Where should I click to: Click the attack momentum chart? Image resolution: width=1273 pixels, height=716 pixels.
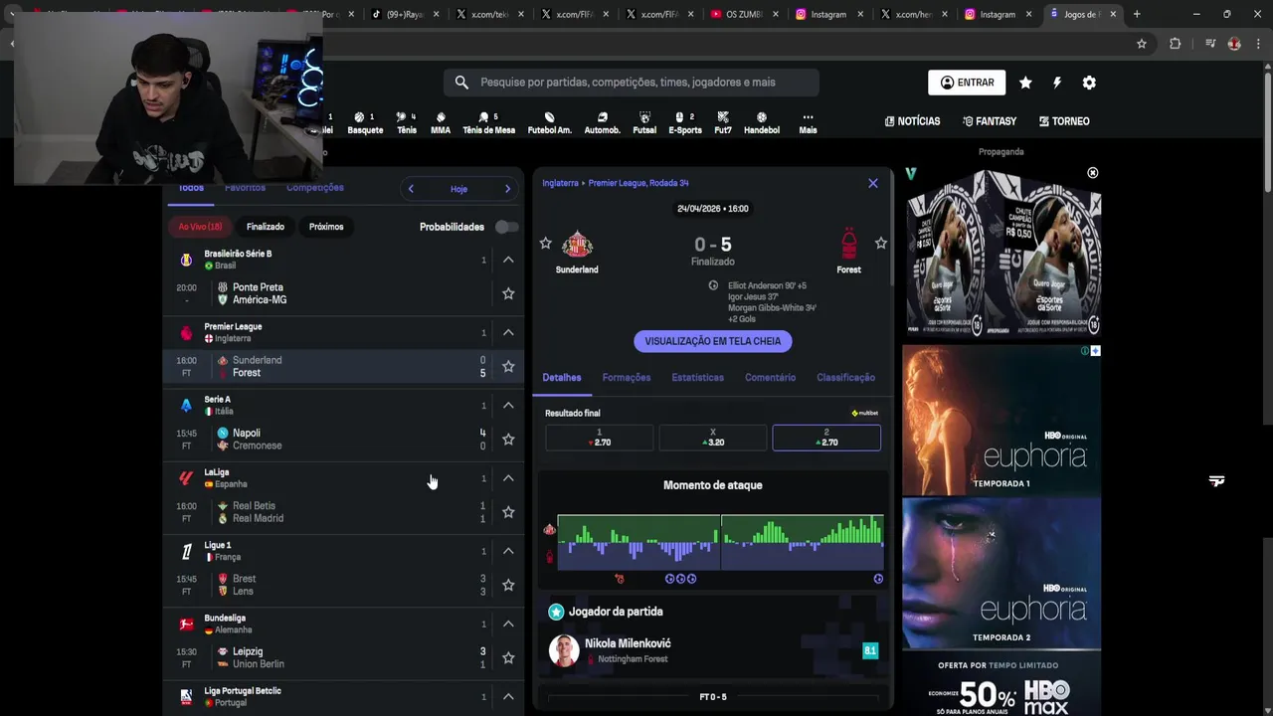(x=720, y=542)
